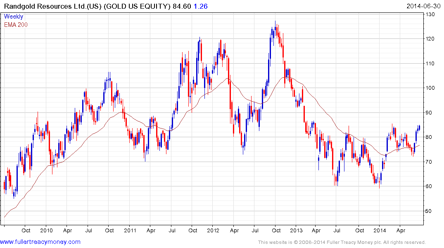Click the 100 price axis label
Image resolution: width=444 pixels, height=248 pixels.
(430, 88)
